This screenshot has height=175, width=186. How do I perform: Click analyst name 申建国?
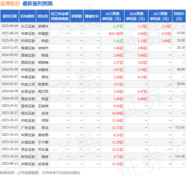(x=43, y=34)
